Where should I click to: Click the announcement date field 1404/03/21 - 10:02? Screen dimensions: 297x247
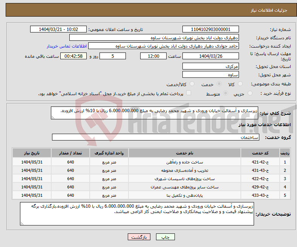click(58, 29)
